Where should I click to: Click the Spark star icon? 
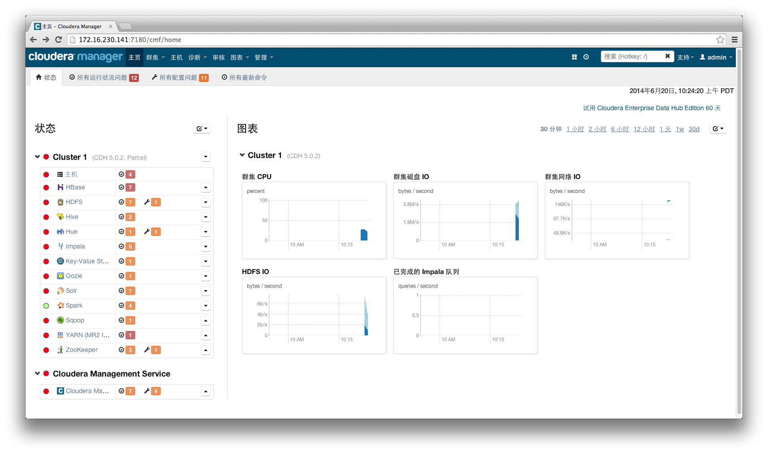point(60,305)
